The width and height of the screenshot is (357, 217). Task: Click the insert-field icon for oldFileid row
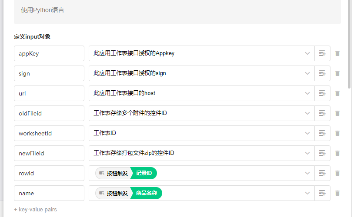click(x=322, y=113)
